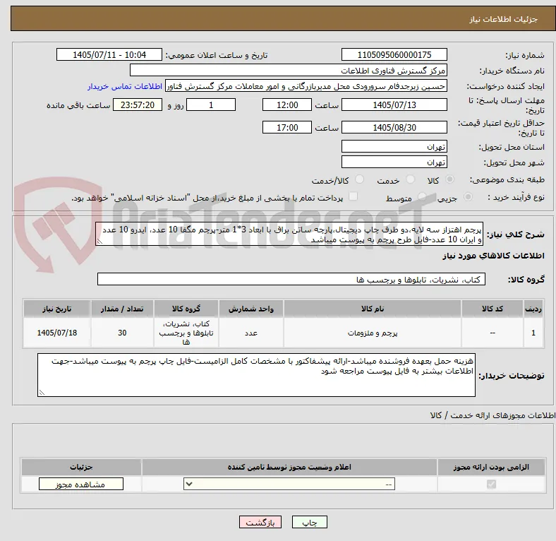Open the permit status dropdown
This screenshot has width=556, height=541.
point(289,484)
